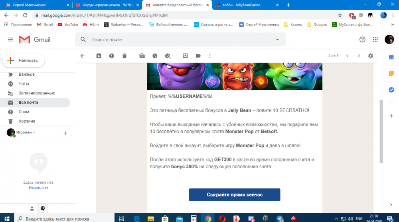Open Gmail support question mark icon
Viewport: 399px width, 222px height.
tap(362, 40)
